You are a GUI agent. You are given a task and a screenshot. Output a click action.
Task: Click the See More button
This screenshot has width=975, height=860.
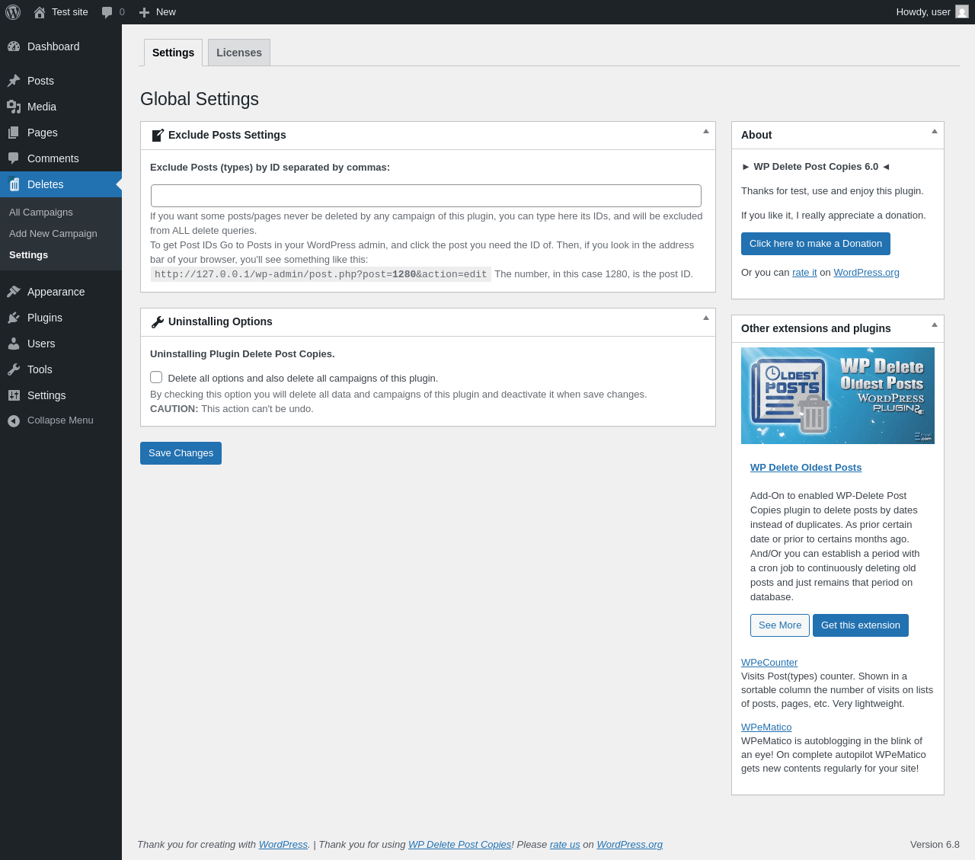click(x=780, y=625)
